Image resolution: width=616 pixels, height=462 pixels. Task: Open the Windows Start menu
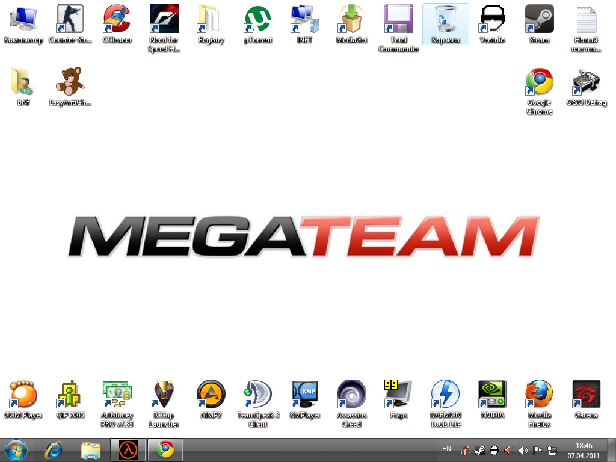click(x=16, y=450)
